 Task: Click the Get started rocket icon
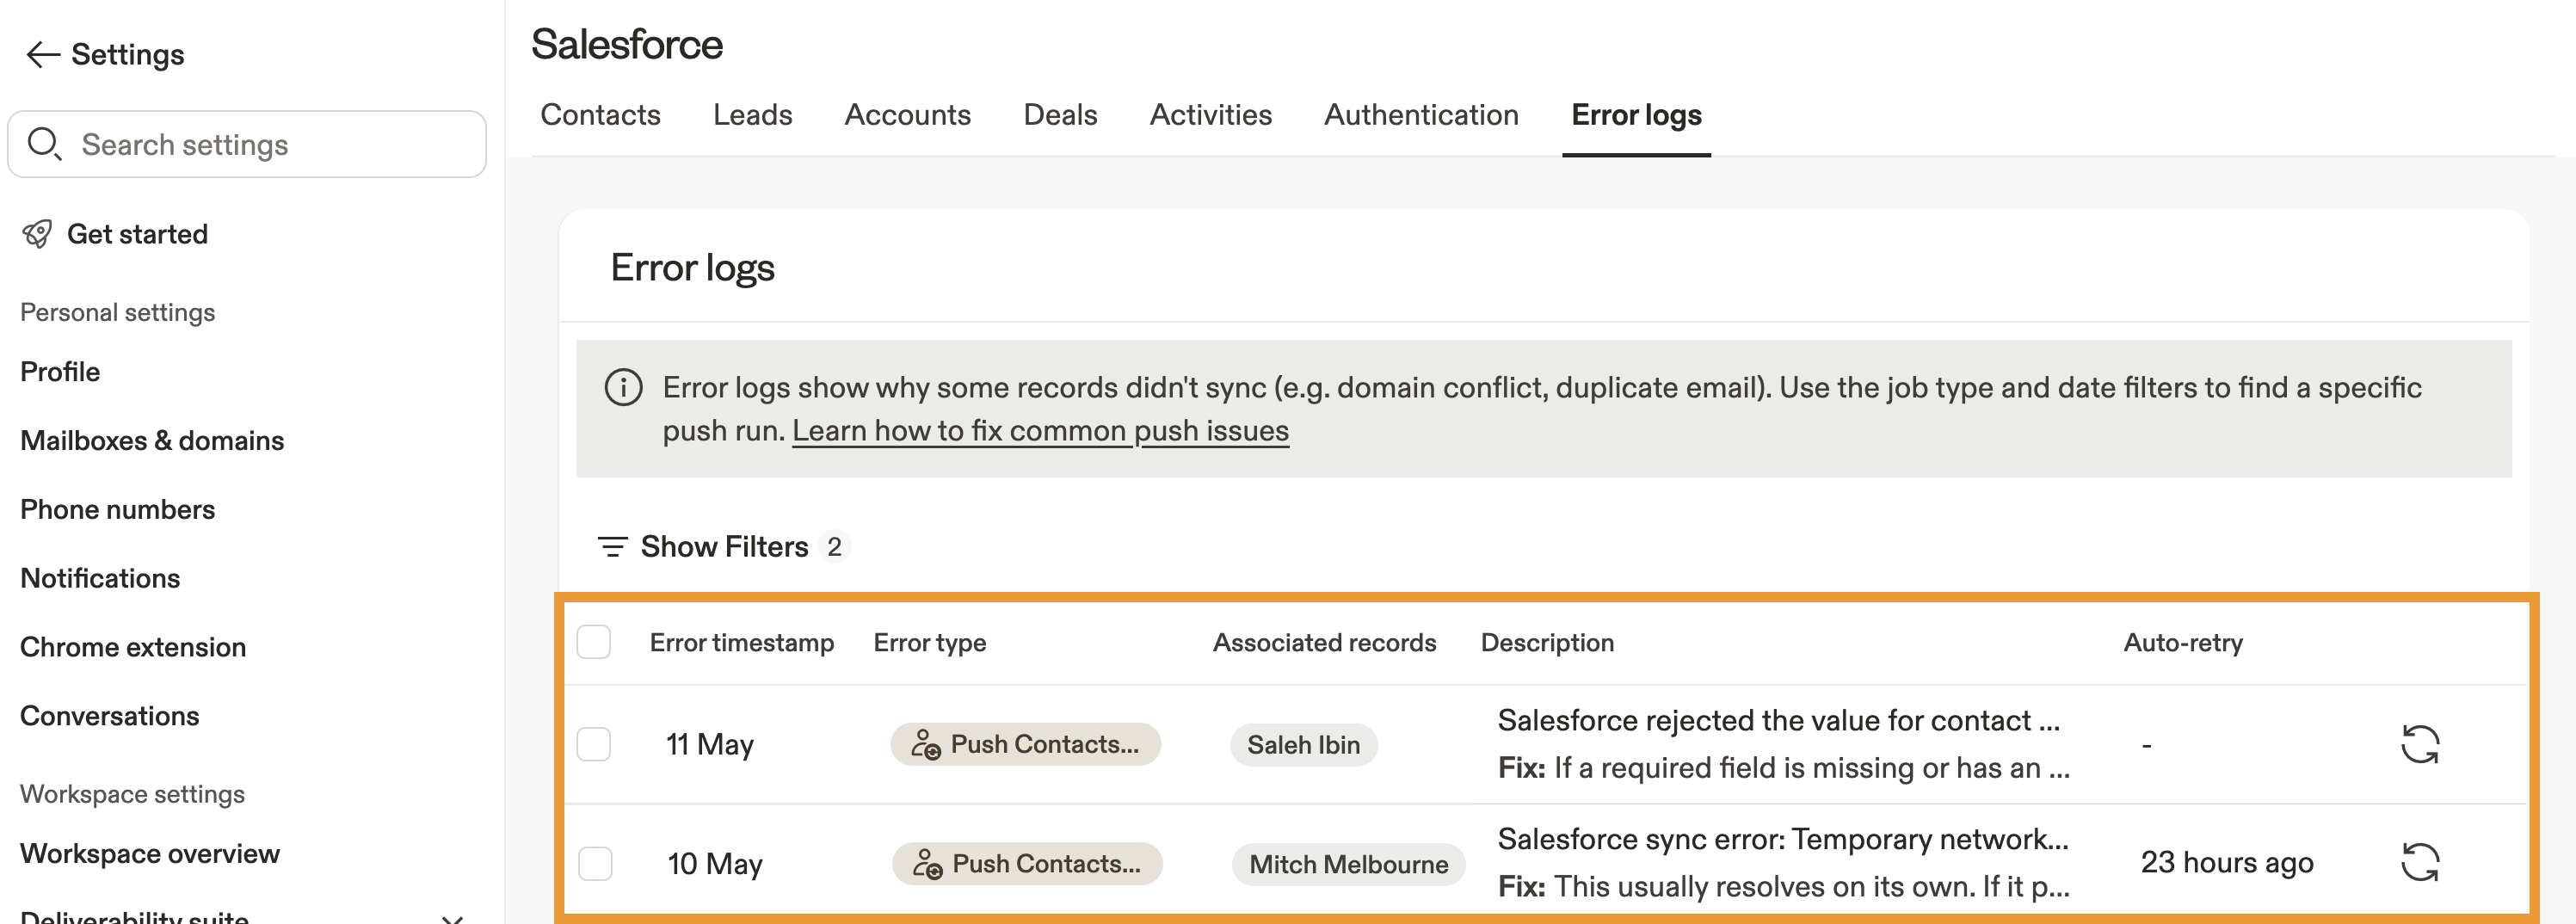pos(37,234)
